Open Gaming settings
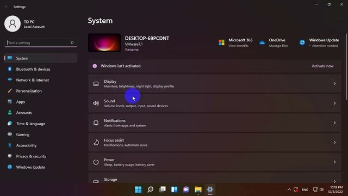This screenshot has height=196, width=348. pos(41,134)
